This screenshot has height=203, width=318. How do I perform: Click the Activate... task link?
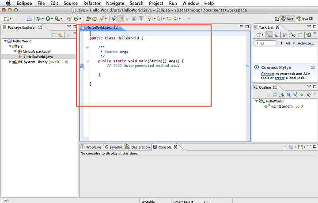306,43
